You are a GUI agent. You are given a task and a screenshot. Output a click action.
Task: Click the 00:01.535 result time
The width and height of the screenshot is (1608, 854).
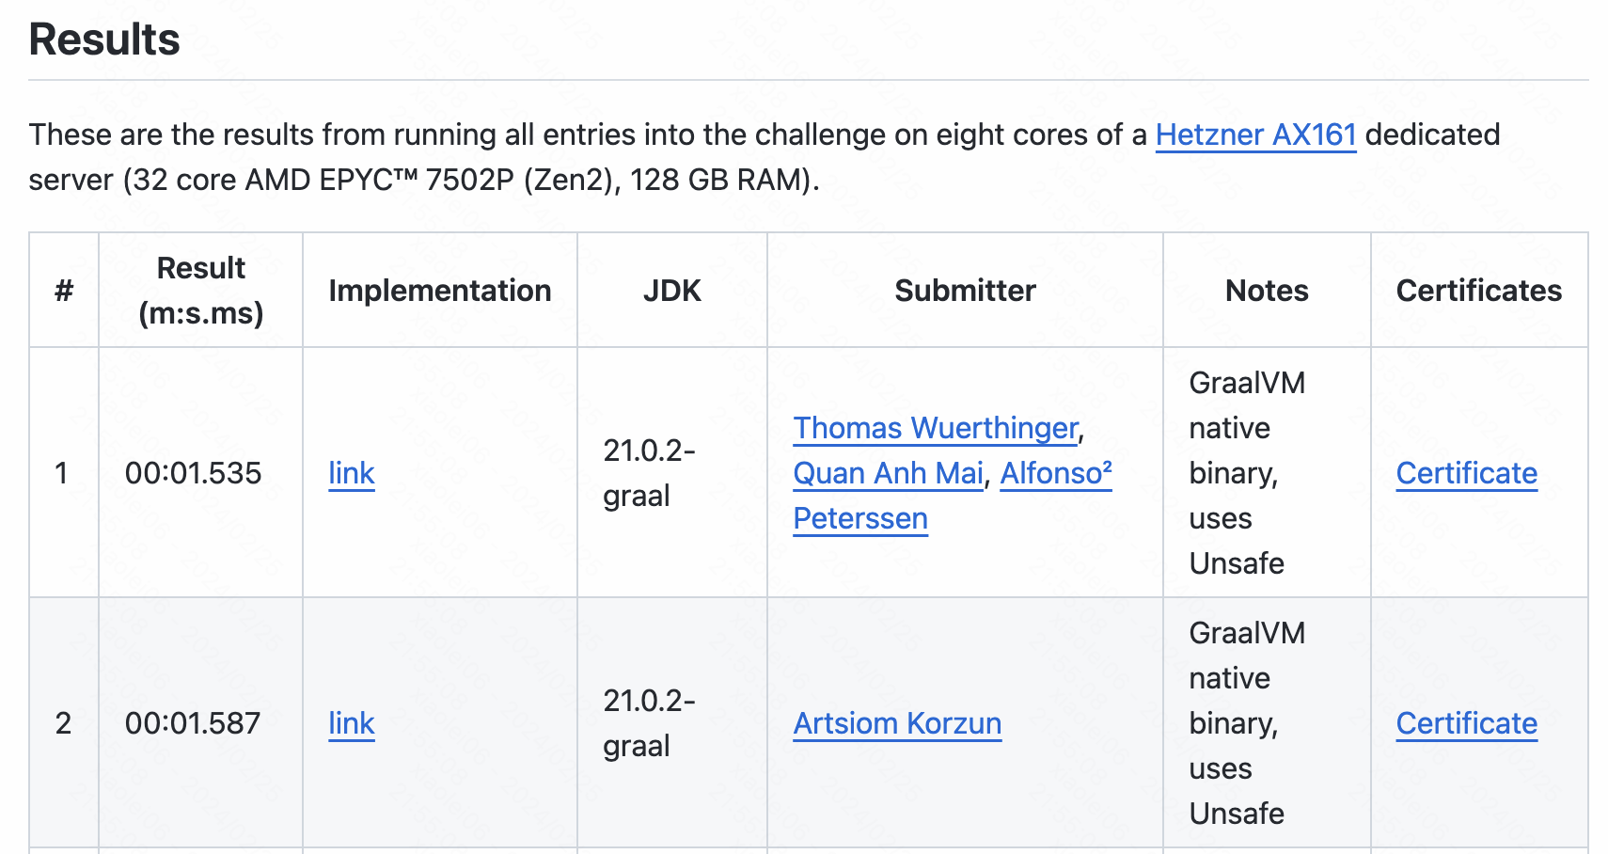pyautogui.click(x=193, y=473)
